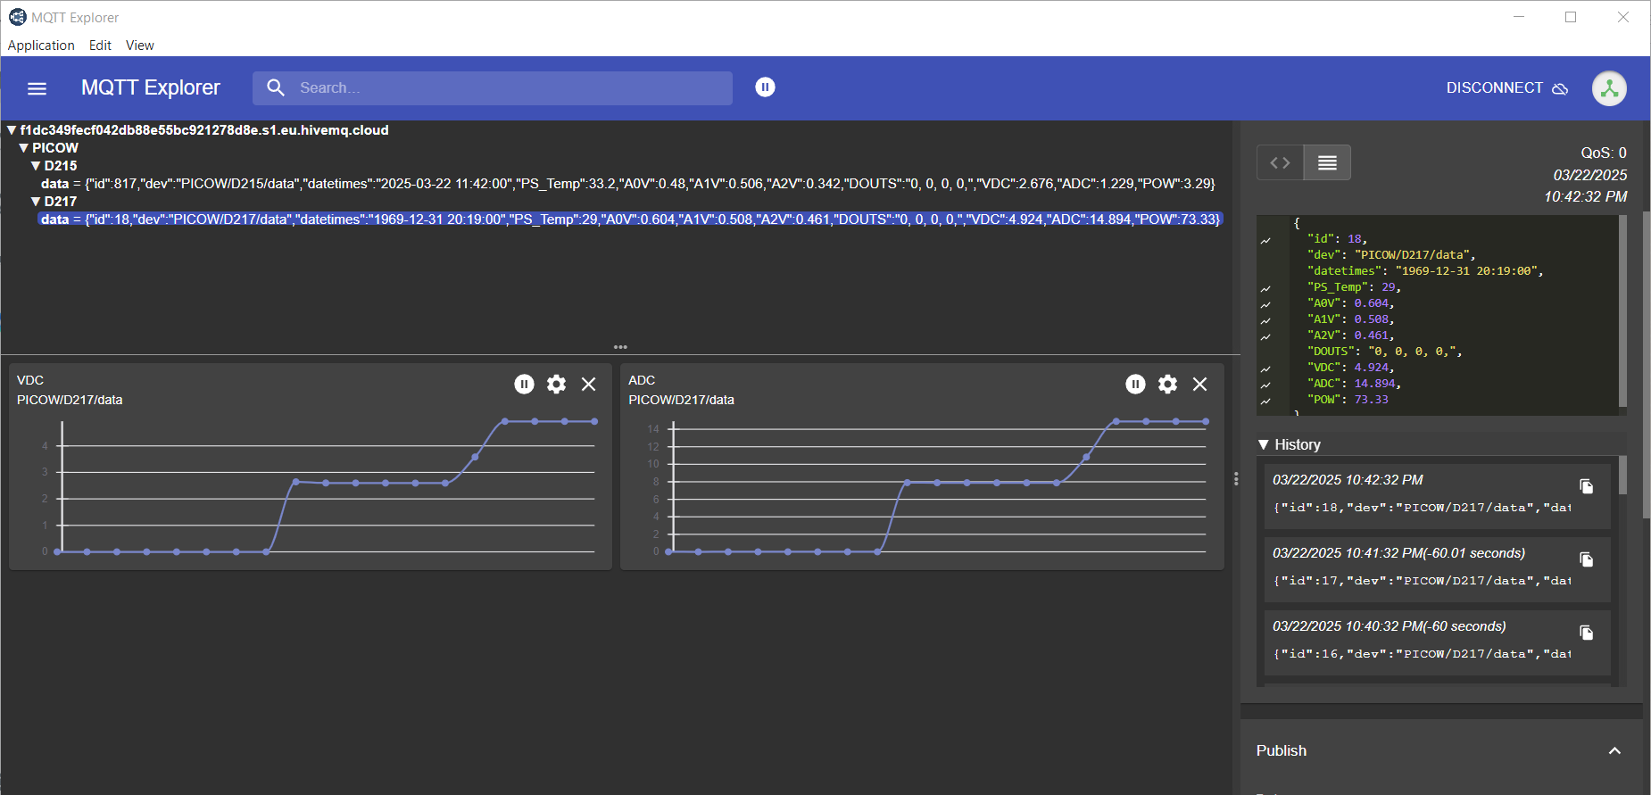Click the tree/chart divider handle dots
This screenshot has width=1651, height=795.
[620, 347]
